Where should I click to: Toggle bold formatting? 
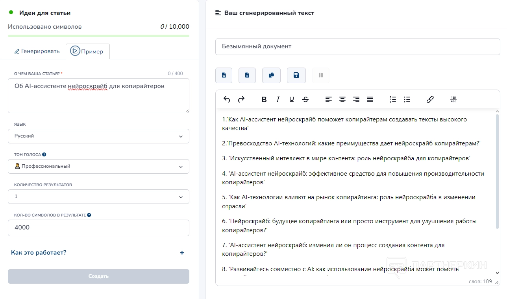(x=264, y=99)
